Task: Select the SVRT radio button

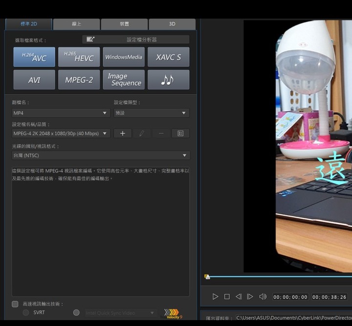Action: (x=26, y=313)
